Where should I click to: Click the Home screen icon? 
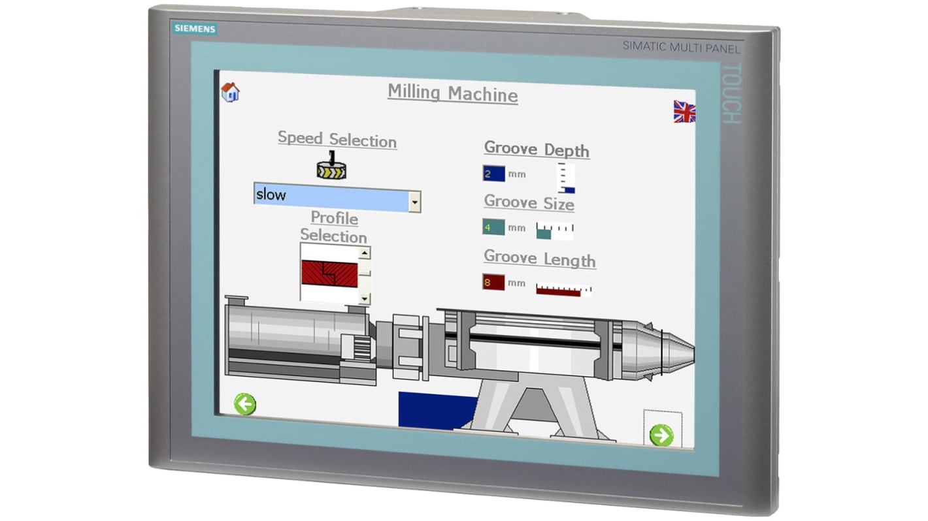(x=230, y=93)
